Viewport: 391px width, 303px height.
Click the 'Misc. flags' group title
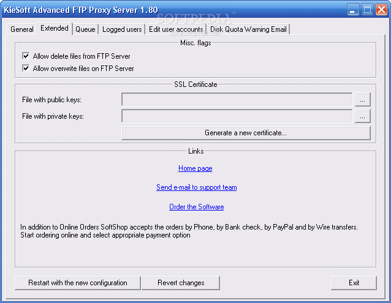195,43
